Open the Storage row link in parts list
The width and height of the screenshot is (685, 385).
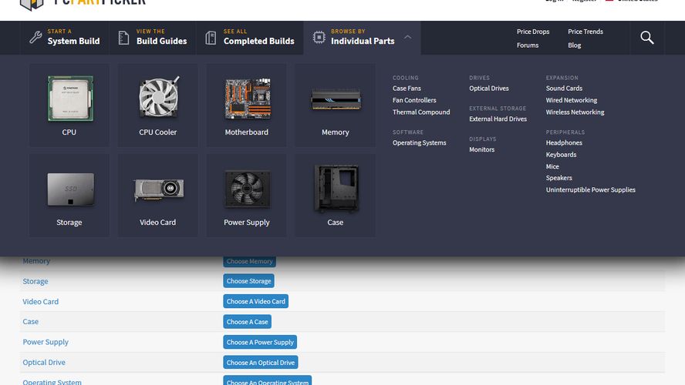pyautogui.click(x=35, y=281)
